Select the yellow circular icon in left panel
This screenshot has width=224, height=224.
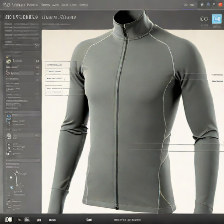[8, 61]
